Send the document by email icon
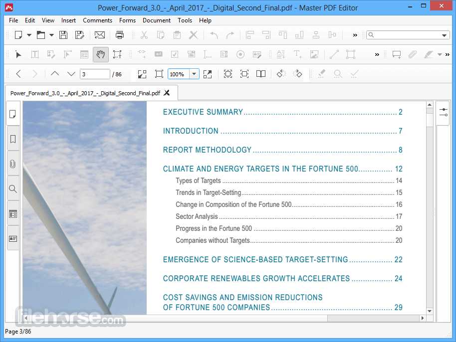This screenshot has height=342, width=456. tap(99, 35)
